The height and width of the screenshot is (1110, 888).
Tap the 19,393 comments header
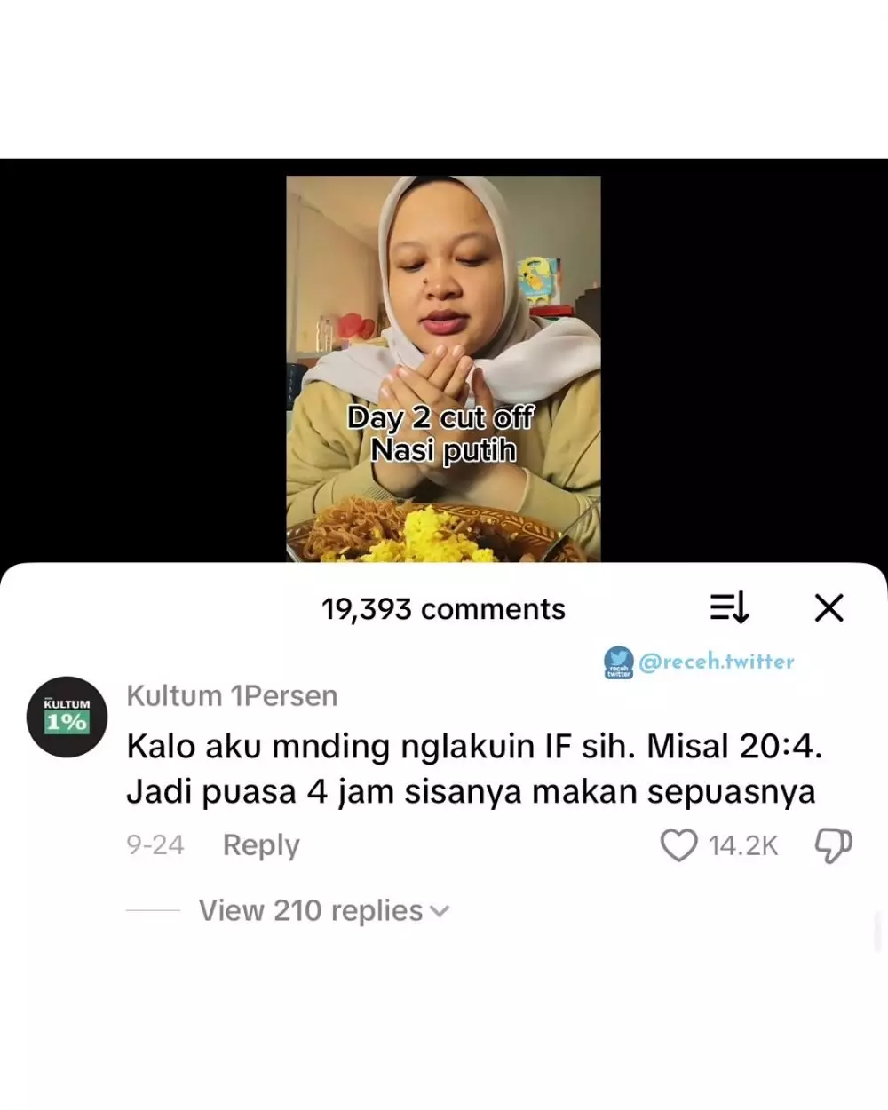tap(443, 609)
